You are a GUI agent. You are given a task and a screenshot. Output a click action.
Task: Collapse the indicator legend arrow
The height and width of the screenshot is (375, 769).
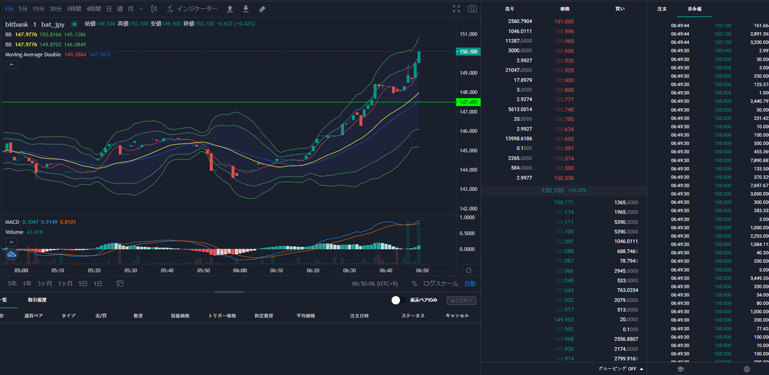(11, 64)
